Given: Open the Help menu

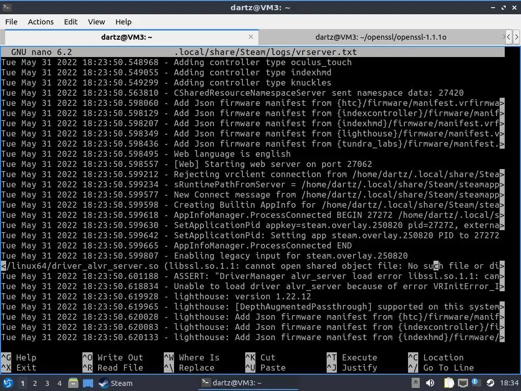Looking at the screenshot, I should (123, 22).
